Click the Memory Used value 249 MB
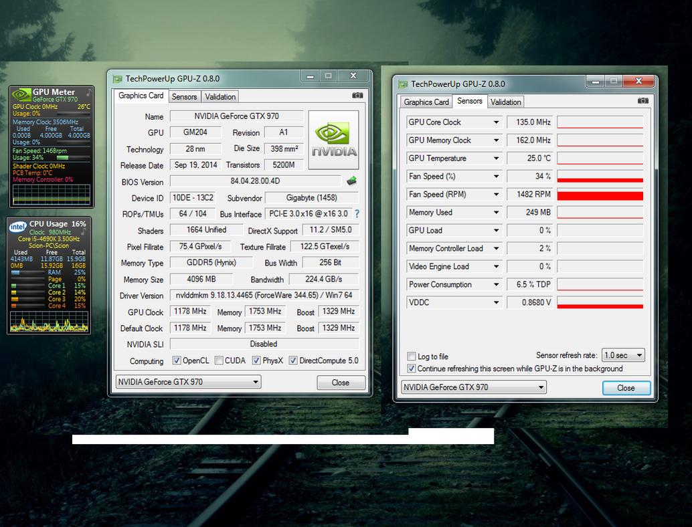Image resolution: width=692 pixels, height=527 pixels. point(529,213)
